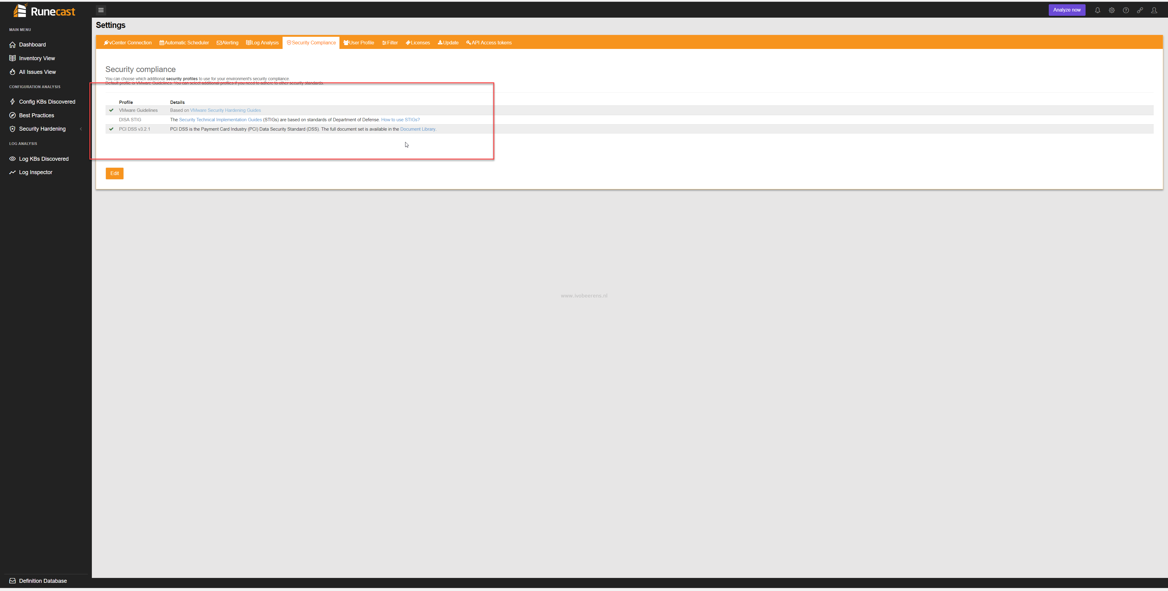Switch to Automatic Scheduler tab
This screenshot has width=1168, height=591.
pyautogui.click(x=184, y=43)
